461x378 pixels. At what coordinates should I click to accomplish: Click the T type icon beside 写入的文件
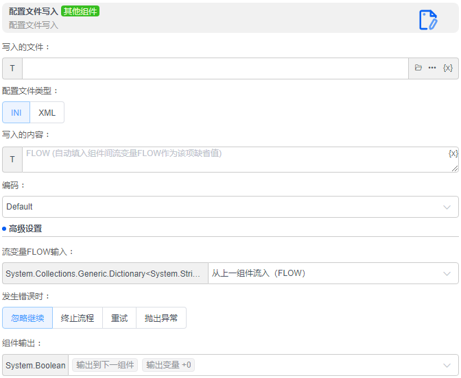pos(12,68)
